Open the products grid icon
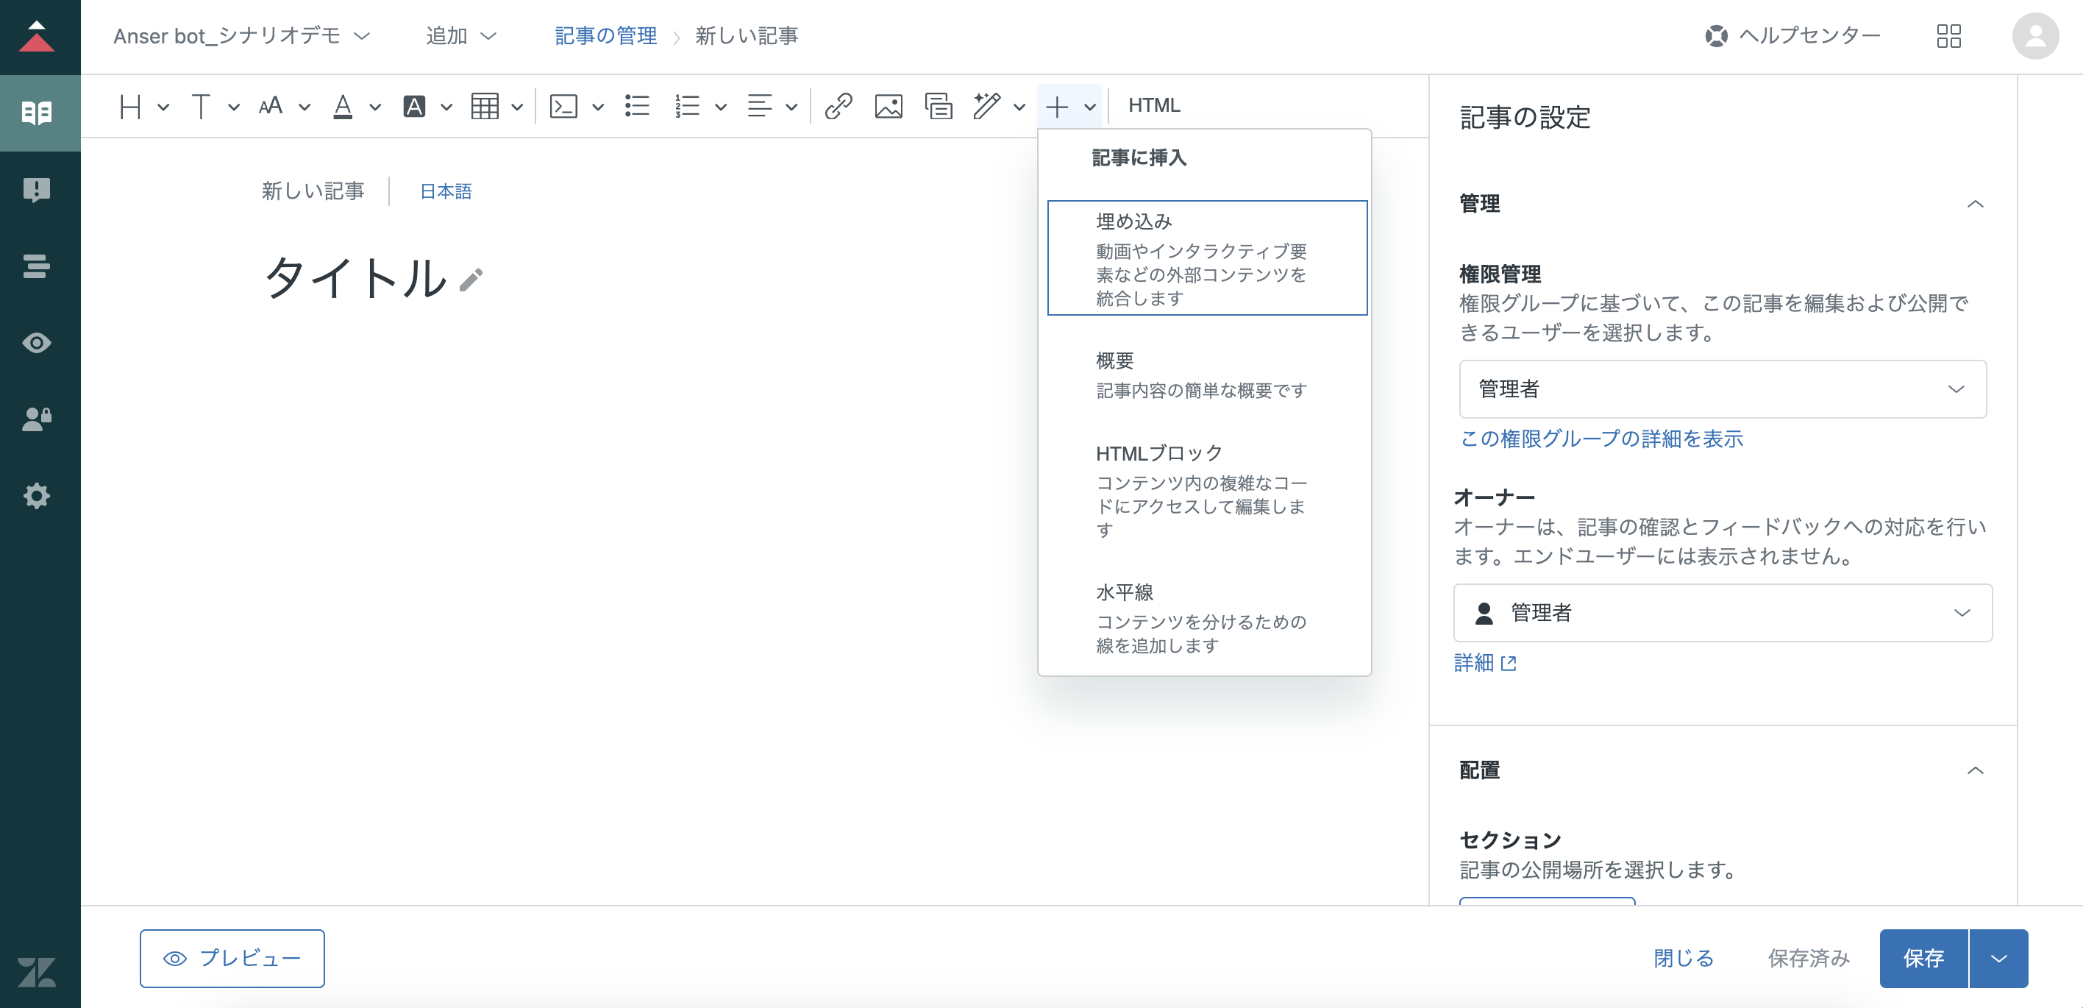Screen dimensions: 2083x1008 pos(1949,36)
